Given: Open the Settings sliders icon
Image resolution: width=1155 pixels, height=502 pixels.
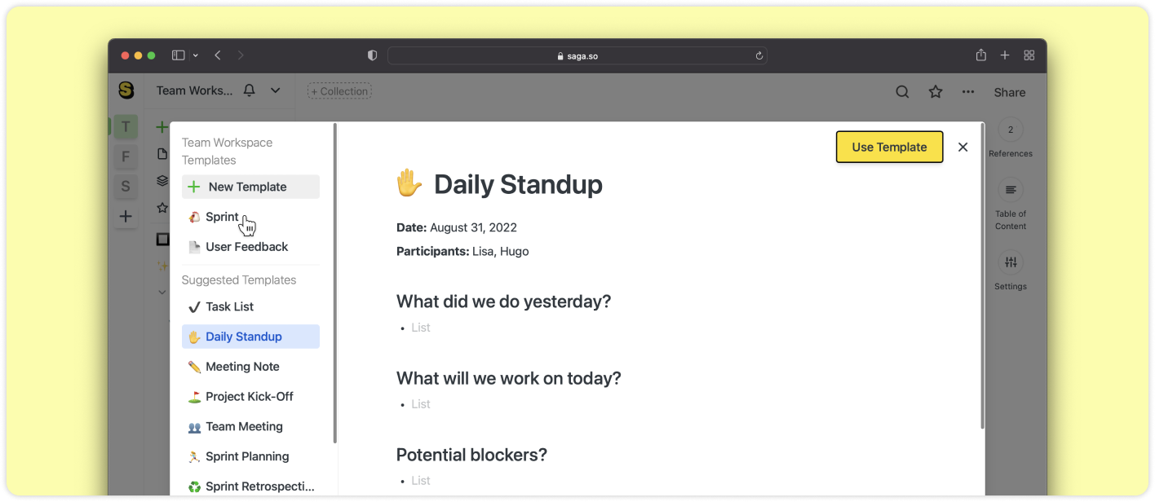Looking at the screenshot, I should coord(1011,262).
